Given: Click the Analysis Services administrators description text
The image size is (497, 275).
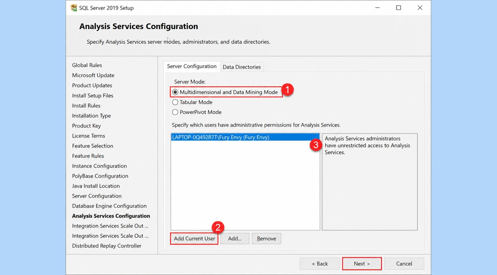Looking at the screenshot, I should (x=367, y=145).
